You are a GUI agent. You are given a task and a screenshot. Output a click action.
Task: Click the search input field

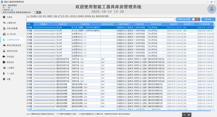pos(101,19)
